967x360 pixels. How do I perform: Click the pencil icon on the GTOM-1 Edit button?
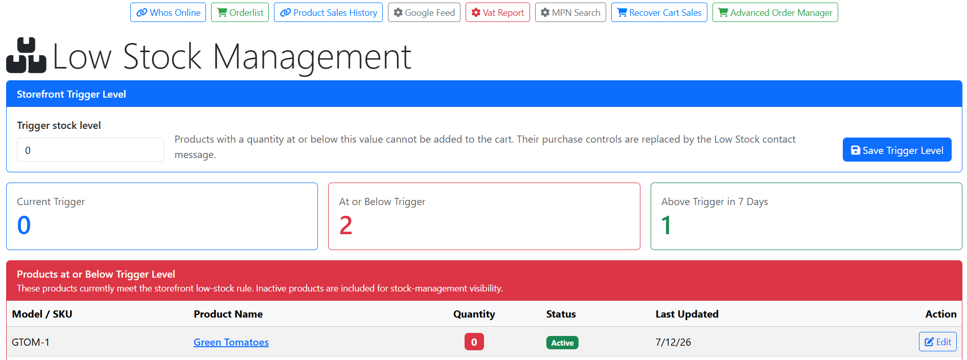pos(929,342)
